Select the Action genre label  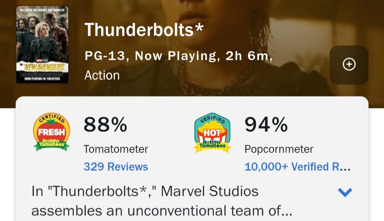pos(102,75)
